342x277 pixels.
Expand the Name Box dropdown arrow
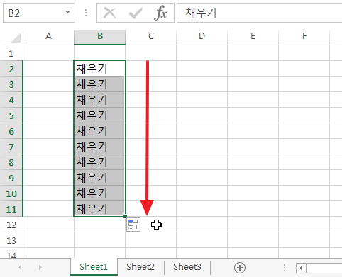point(67,12)
